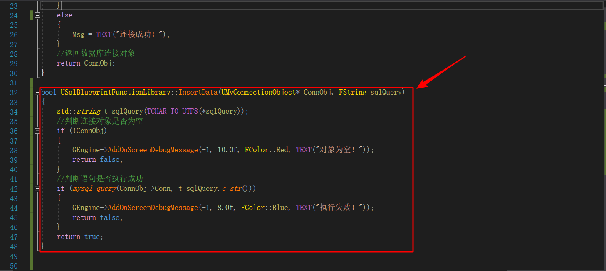
Task: Place cursor on the return true statement
Action: (79, 237)
